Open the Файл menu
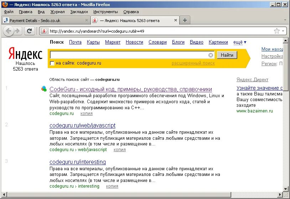290x199 pixels. click(9, 12)
